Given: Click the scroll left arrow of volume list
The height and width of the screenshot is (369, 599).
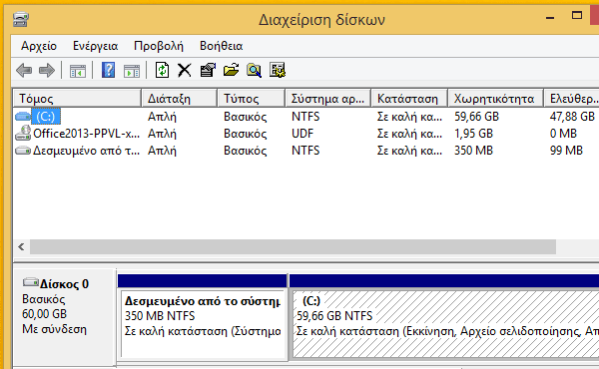Looking at the screenshot, I should [x=21, y=247].
